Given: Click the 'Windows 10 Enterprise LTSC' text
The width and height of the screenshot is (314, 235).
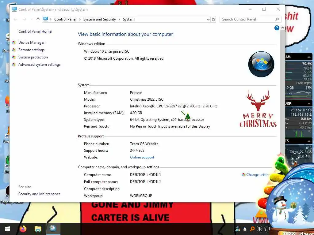Looking at the screenshot, I should coord(107,51).
